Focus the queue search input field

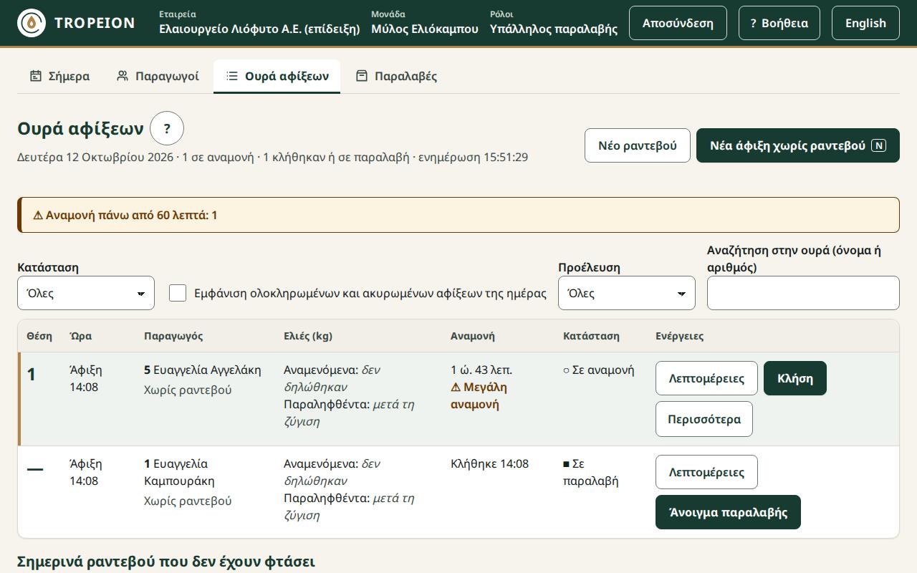(803, 293)
